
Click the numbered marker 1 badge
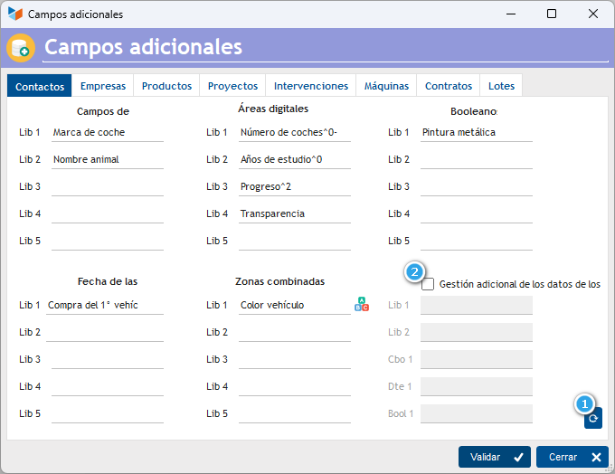[x=584, y=403]
